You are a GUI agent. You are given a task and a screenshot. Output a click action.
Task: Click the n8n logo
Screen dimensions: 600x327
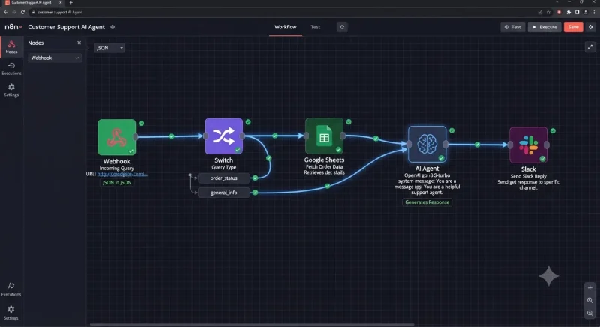point(13,27)
